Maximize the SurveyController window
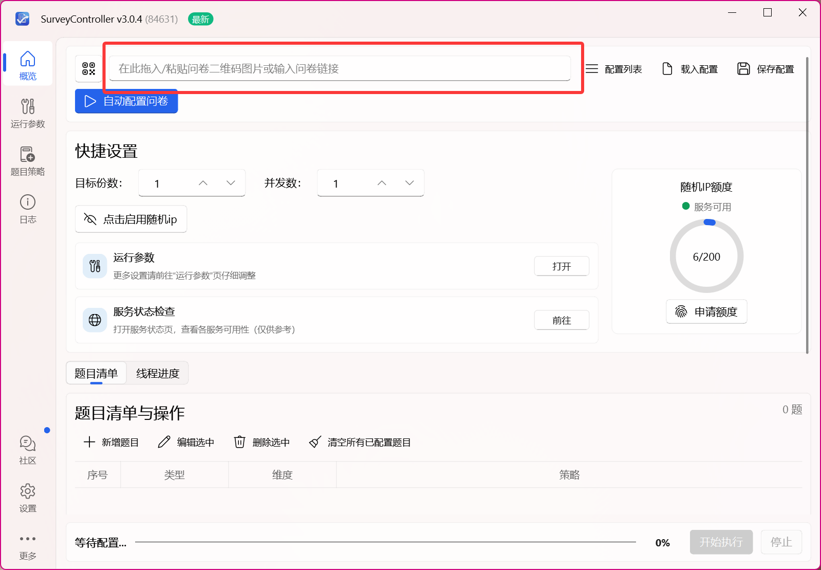Screen dimensions: 821x570 click(768, 12)
